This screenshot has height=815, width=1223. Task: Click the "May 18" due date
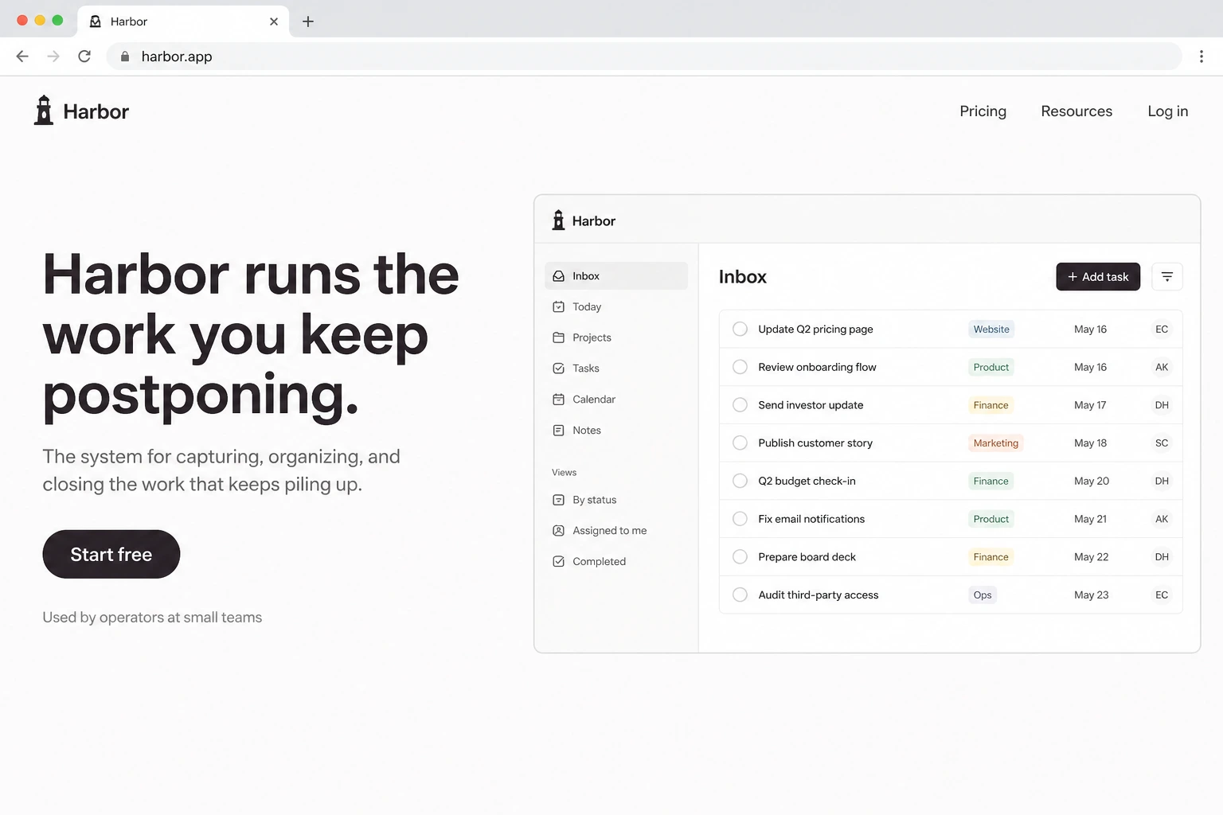(x=1090, y=443)
